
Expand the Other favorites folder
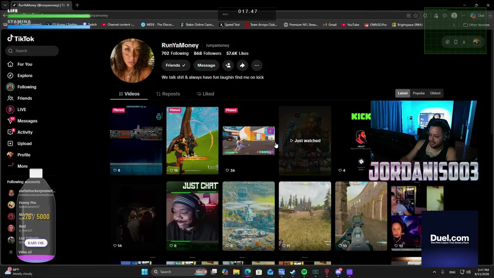476,25
